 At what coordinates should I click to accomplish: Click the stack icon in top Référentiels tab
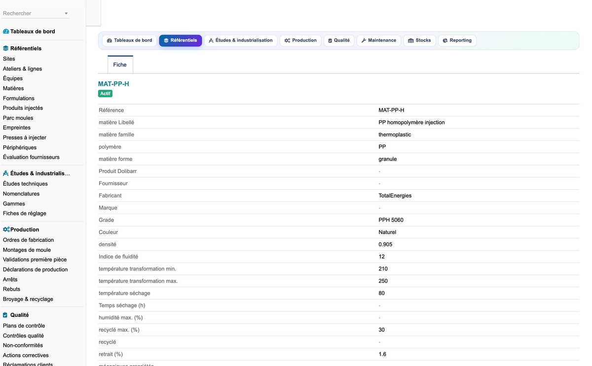pyautogui.click(x=166, y=40)
